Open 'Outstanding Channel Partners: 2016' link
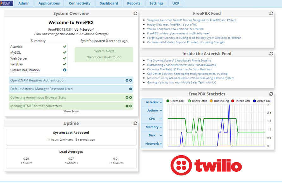This screenshot has width=282, height=183. tap(181, 65)
